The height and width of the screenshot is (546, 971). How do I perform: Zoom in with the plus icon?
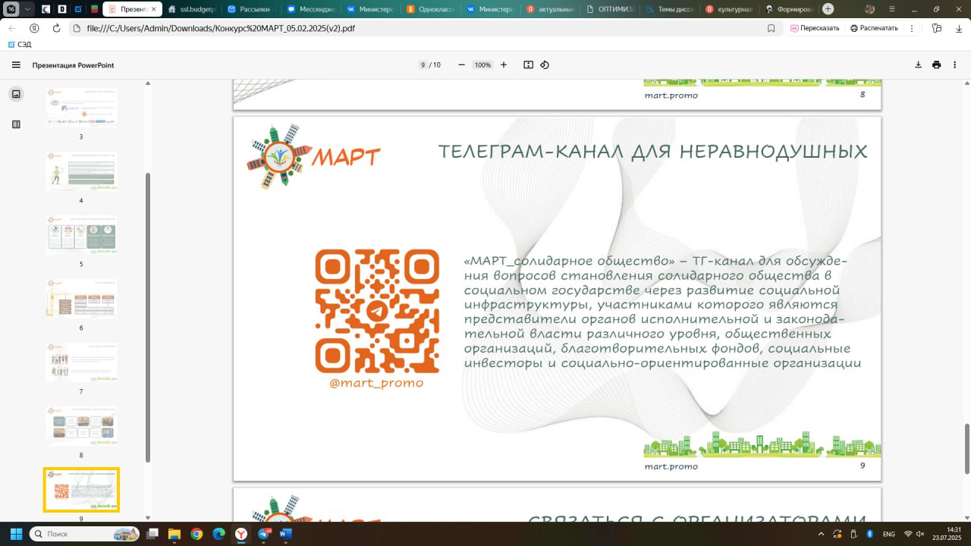click(x=504, y=65)
